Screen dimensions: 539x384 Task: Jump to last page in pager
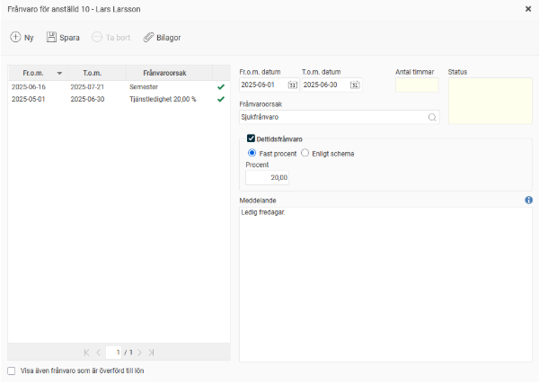pos(152,352)
